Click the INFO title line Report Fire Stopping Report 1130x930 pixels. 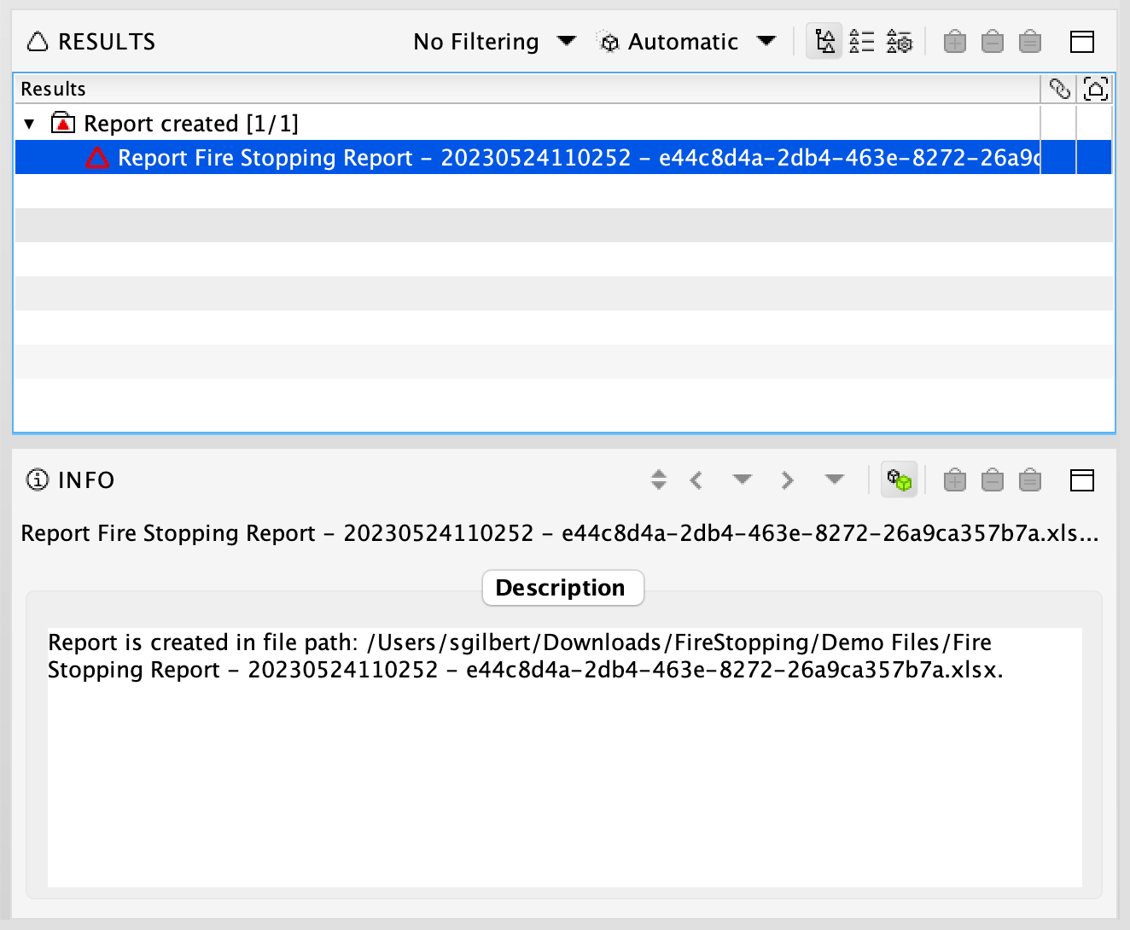pyautogui.click(x=560, y=533)
